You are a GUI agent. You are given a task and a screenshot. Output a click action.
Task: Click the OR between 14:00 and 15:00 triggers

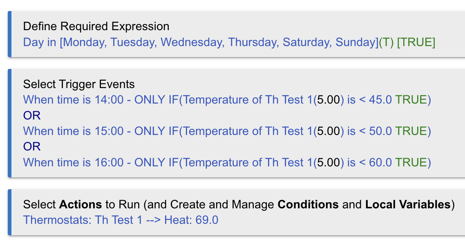click(x=32, y=116)
